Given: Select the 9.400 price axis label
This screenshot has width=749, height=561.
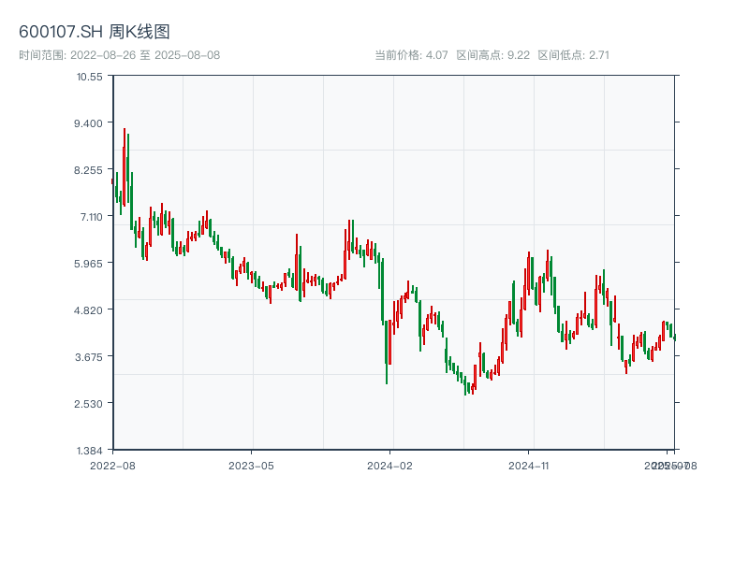Looking at the screenshot, I should (x=90, y=123).
